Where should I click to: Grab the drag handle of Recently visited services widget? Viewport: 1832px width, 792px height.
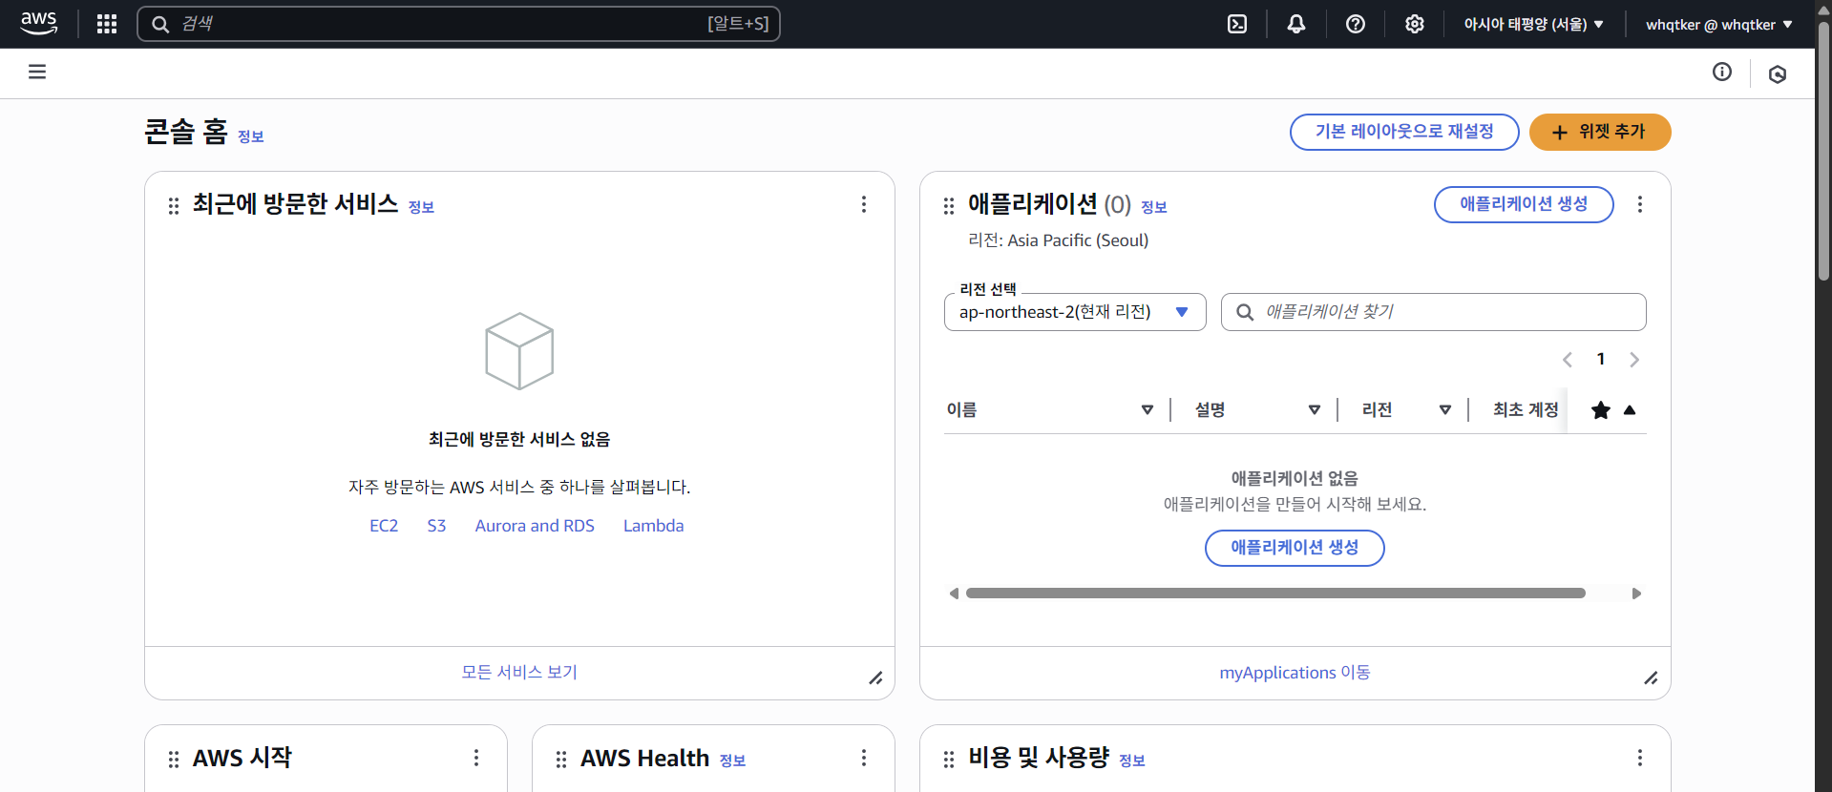pyautogui.click(x=174, y=206)
